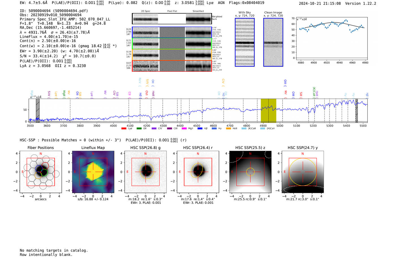This screenshot has height=270, width=396.
Task: Open the Fiber Positions cutout image
Action: pyautogui.click(x=41, y=172)
